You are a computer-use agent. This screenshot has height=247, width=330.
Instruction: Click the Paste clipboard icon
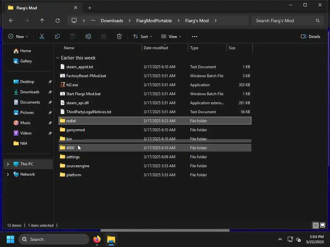(x=73, y=37)
